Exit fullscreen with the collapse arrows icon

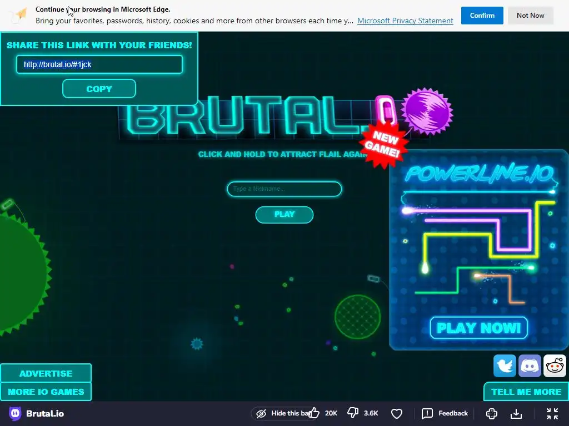[x=552, y=413]
